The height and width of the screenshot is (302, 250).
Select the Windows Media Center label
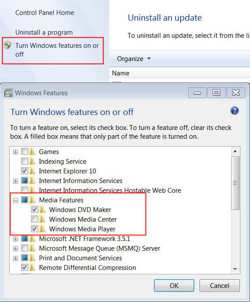83,219
